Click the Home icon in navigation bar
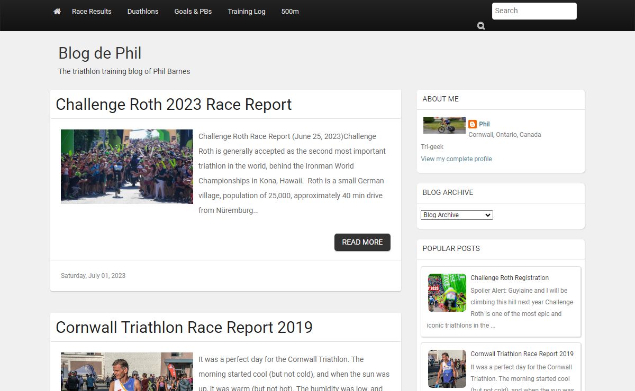635x391 pixels. pos(57,12)
